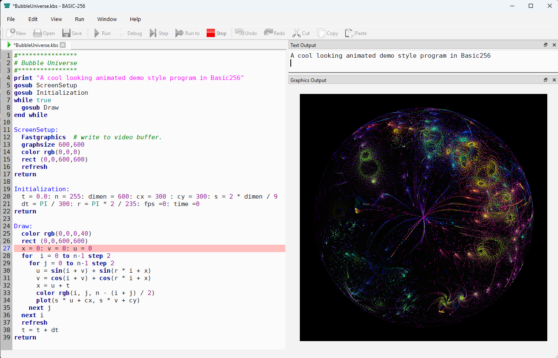Close the BubbleUniverse.kbs tab

63,45
